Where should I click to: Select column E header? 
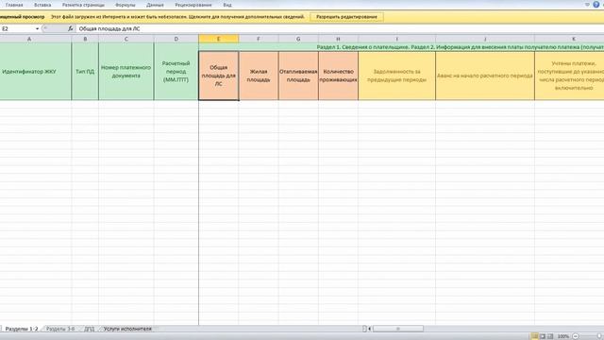click(218, 39)
